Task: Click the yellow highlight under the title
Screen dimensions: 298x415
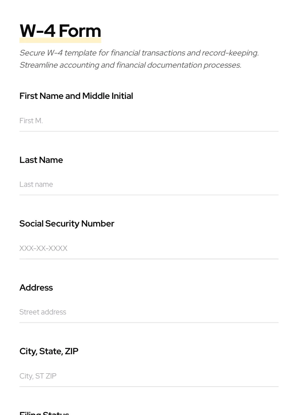Action: pyautogui.click(x=60, y=41)
